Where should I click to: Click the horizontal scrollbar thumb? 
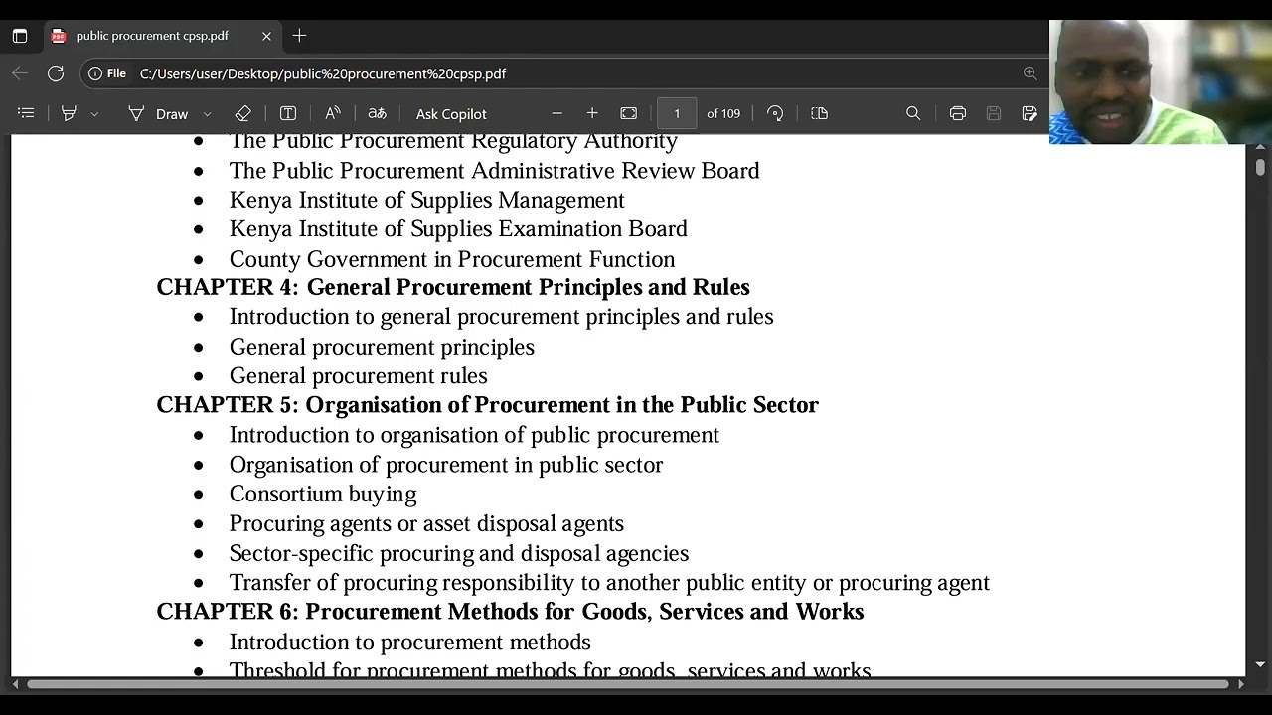coord(628,684)
